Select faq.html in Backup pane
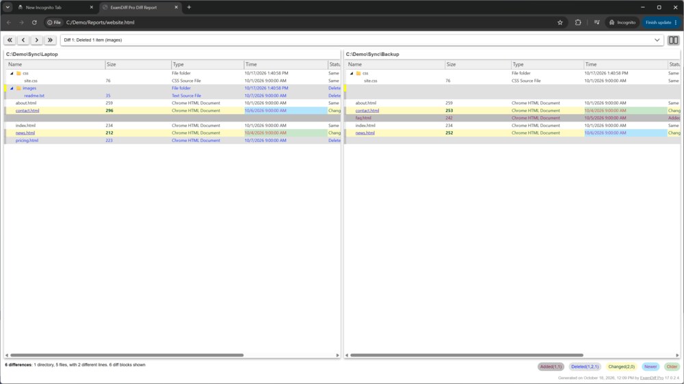Screen dimensions: 684x384 pyautogui.click(x=363, y=118)
